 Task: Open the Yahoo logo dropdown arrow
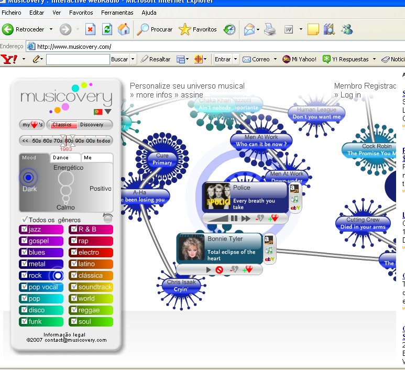(24, 59)
